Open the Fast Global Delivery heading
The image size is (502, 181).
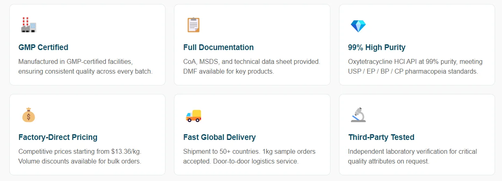[220, 137]
